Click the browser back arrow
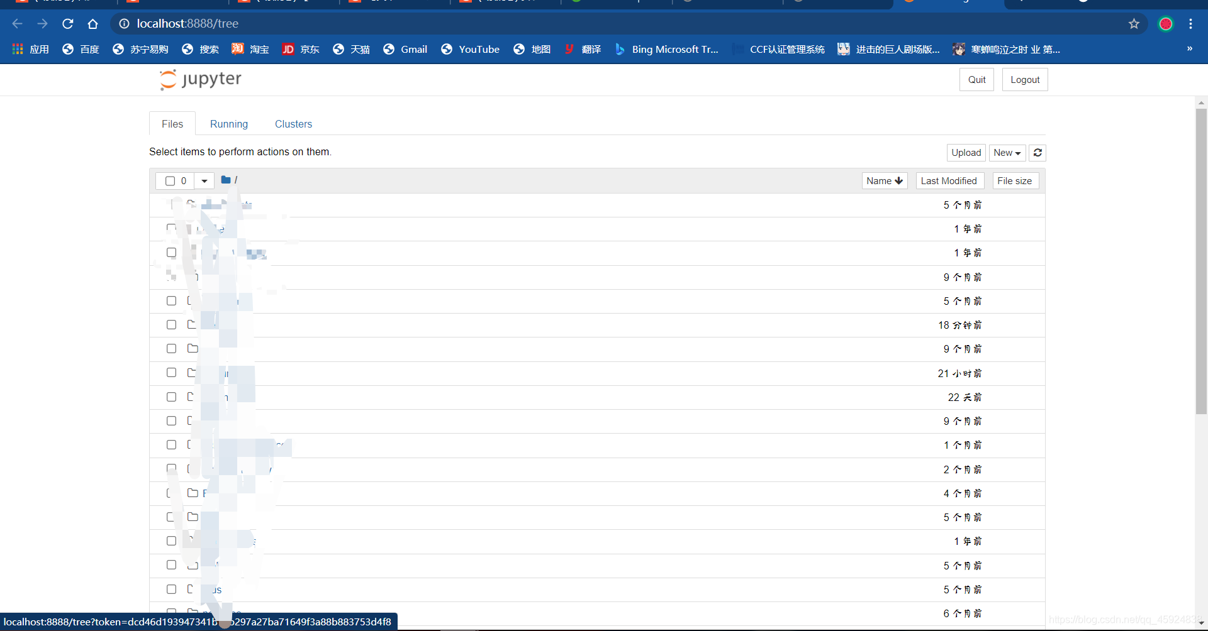The height and width of the screenshot is (631, 1208). 17,24
